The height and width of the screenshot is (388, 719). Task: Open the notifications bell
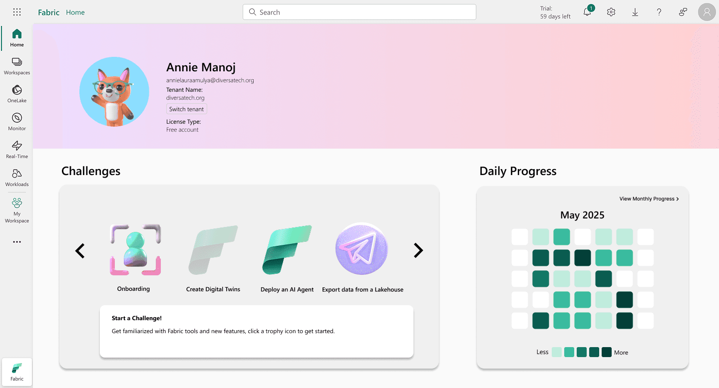588,11
